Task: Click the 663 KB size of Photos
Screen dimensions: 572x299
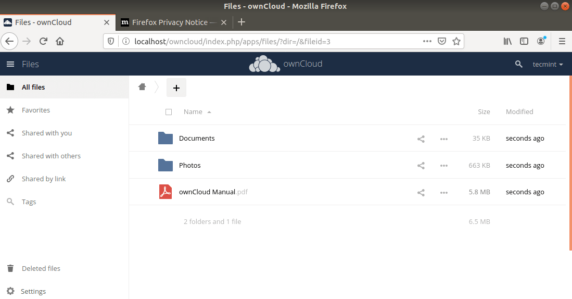Action: tap(479, 165)
